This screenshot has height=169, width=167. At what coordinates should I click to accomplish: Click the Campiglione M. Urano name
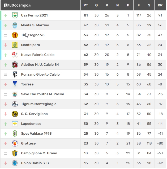pyautogui.click(x=39, y=153)
